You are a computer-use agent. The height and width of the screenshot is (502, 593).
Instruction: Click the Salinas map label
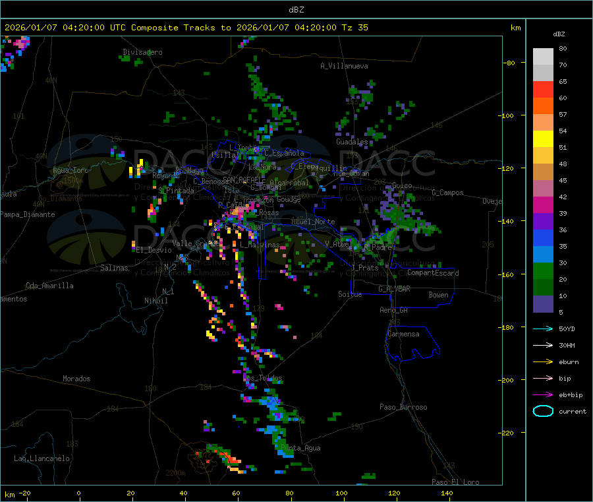[x=114, y=268]
